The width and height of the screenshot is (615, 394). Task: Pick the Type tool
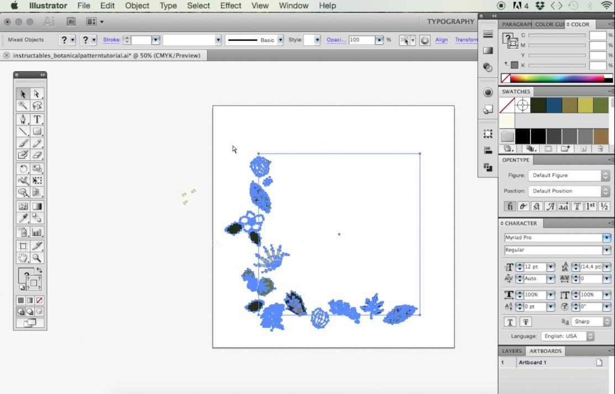37,119
